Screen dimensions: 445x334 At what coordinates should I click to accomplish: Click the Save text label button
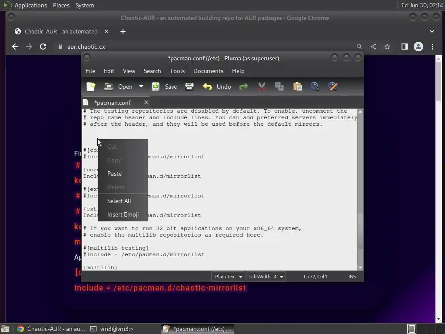171,87
